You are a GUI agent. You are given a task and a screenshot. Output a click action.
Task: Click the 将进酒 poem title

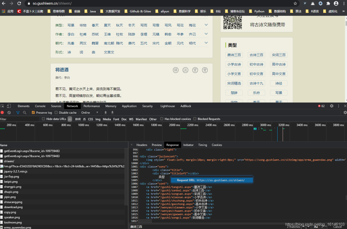pyautogui.click(x=62, y=70)
